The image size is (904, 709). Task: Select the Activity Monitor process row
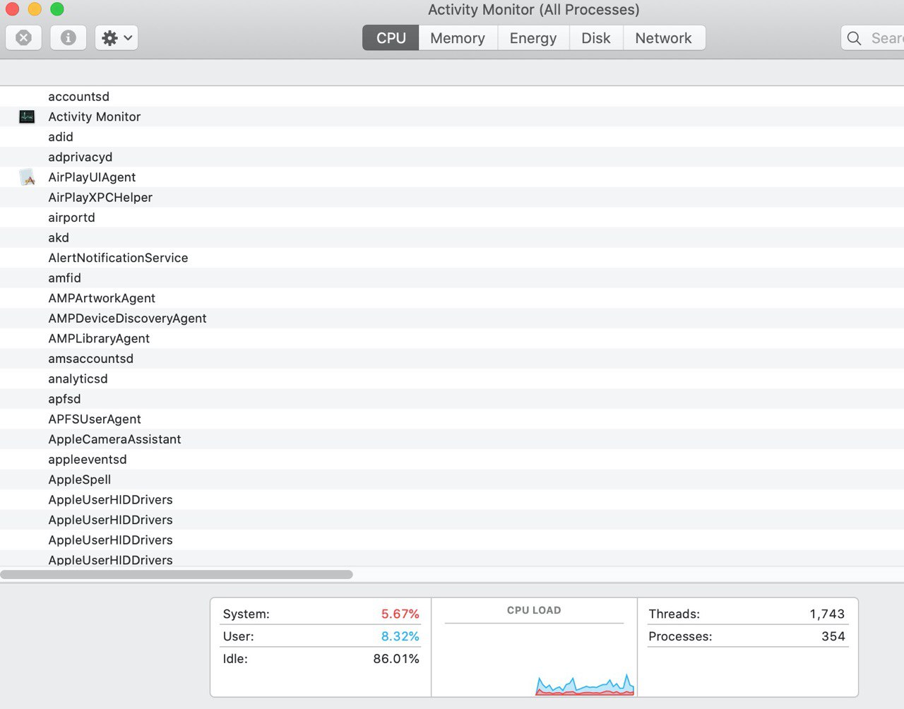click(452, 117)
